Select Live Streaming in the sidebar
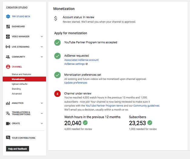This screenshot has height=159, width=190. [x=21, y=47]
